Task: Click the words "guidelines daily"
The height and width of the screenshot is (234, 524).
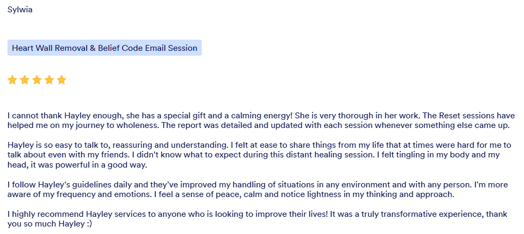Action: (94, 184)
